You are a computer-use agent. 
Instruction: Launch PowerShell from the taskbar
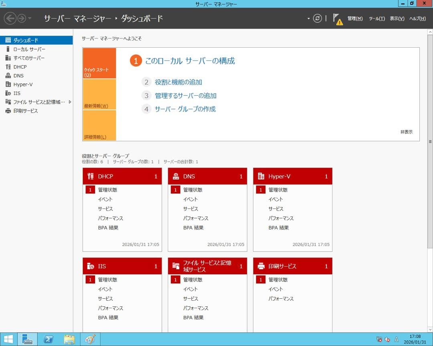(48, 339)
